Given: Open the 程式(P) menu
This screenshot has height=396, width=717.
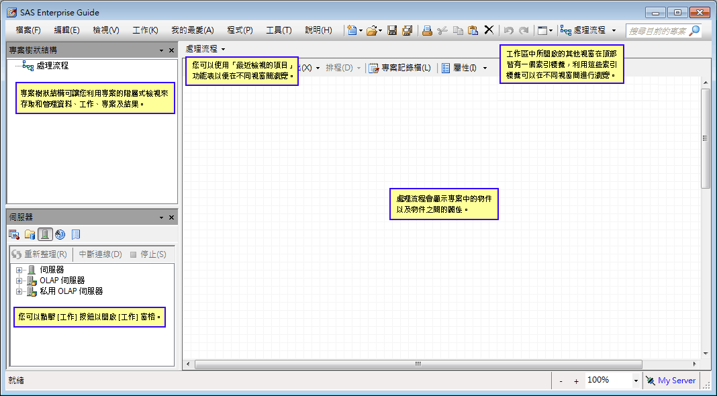Looking at the screenshot, I should 240,30.
